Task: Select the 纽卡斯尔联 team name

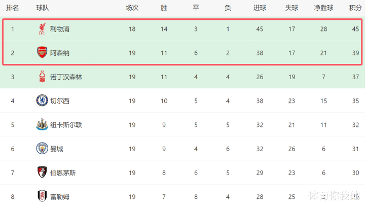Action: pyautogui.click(x=66, y=125)
